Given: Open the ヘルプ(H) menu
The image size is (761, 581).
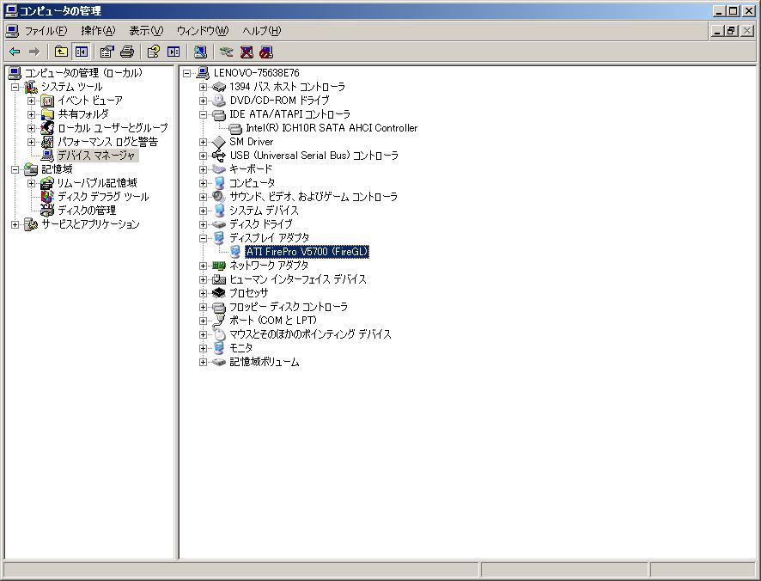Looking at the screenshot, I should pos(262,31).
